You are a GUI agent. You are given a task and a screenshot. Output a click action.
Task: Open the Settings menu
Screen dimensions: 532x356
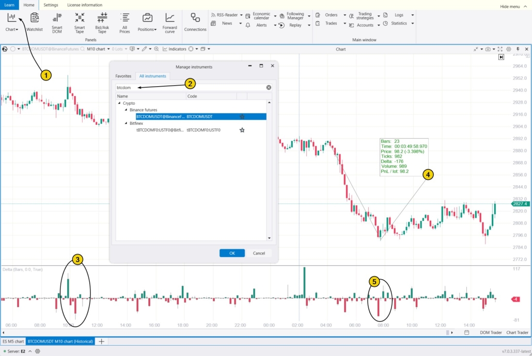(51, 5)
